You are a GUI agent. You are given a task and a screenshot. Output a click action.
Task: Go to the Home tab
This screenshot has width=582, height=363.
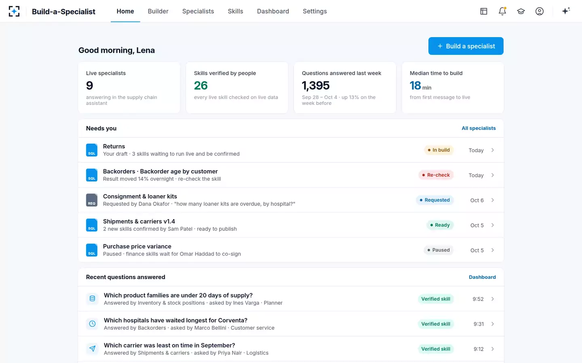click(125, 11)
